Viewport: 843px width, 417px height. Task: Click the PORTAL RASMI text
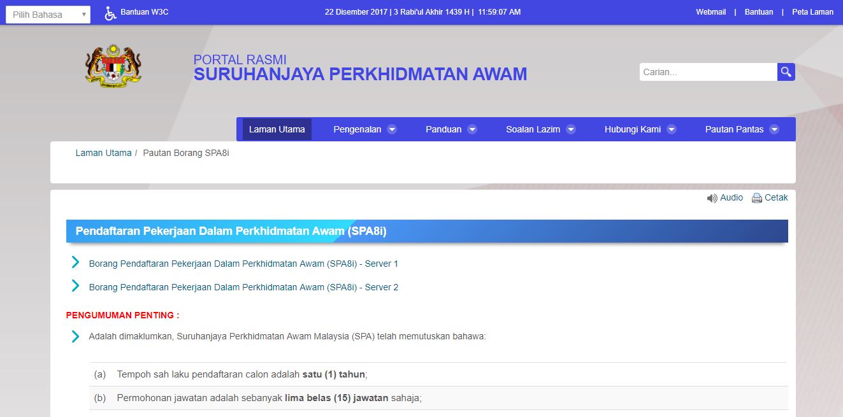(240, 60)
